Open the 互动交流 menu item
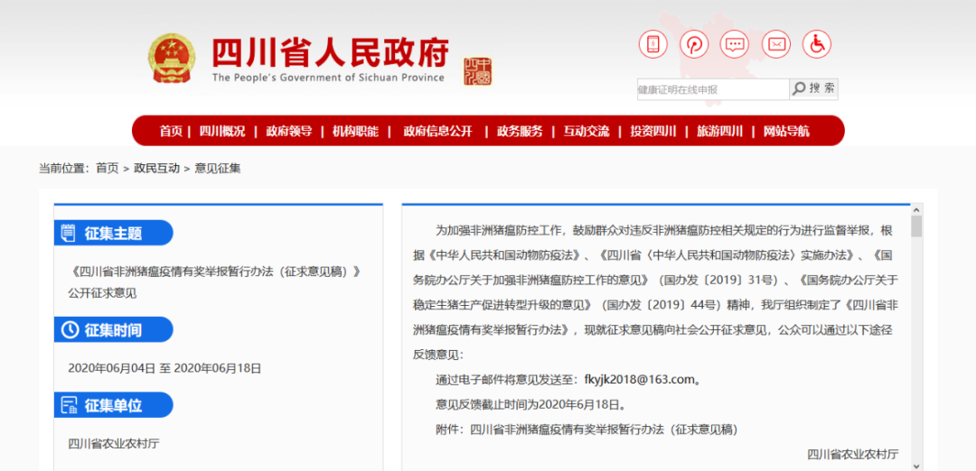This screenshot has width=976, height=471. click(x=587, y=131)
